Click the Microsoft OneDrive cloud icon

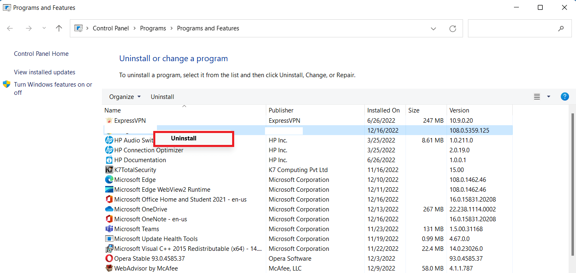109,209
